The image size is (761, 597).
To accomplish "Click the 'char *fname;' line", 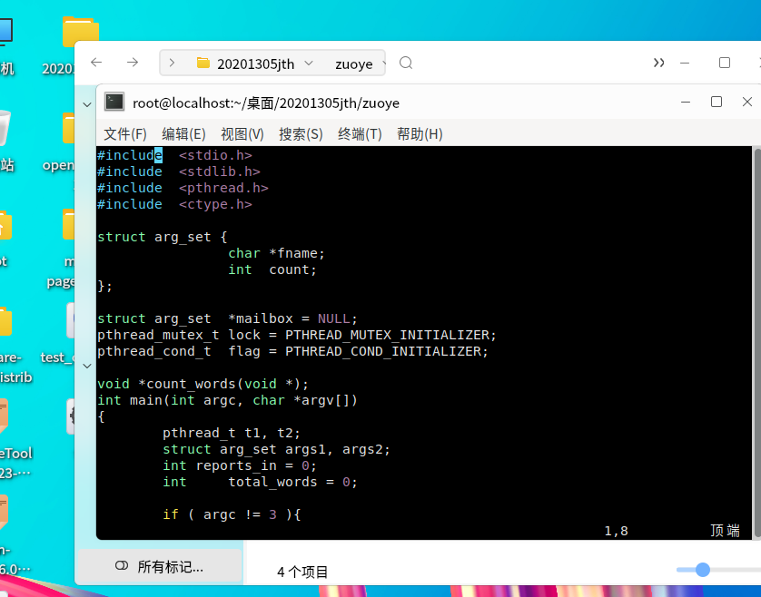I will click(x=276, y=253).
